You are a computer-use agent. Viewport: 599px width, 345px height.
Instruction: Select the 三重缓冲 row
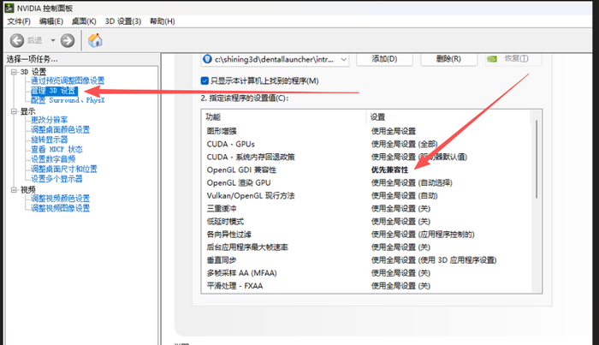point(366,209)
